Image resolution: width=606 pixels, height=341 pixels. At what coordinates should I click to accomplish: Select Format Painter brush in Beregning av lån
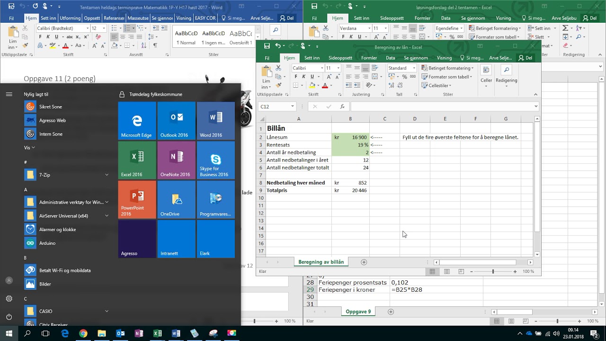click(x=278, y=85)
